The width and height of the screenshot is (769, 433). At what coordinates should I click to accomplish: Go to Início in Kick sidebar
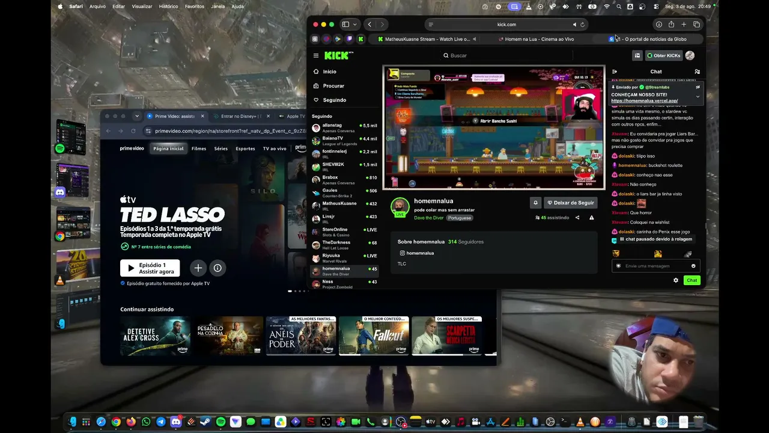[329, 72]
